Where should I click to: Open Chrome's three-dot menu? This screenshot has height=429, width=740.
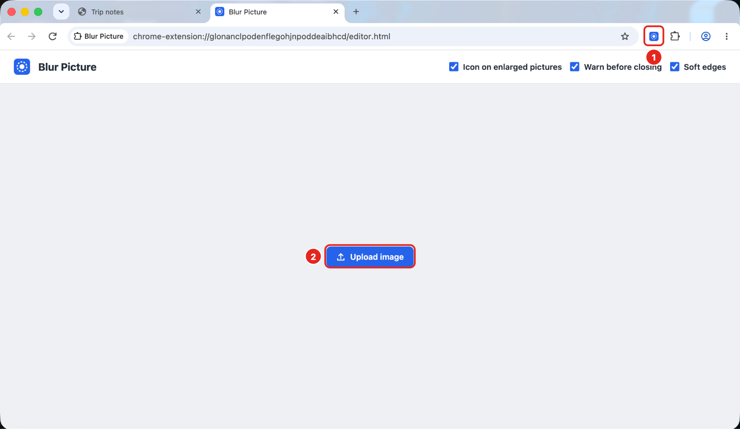click(727, 36)
